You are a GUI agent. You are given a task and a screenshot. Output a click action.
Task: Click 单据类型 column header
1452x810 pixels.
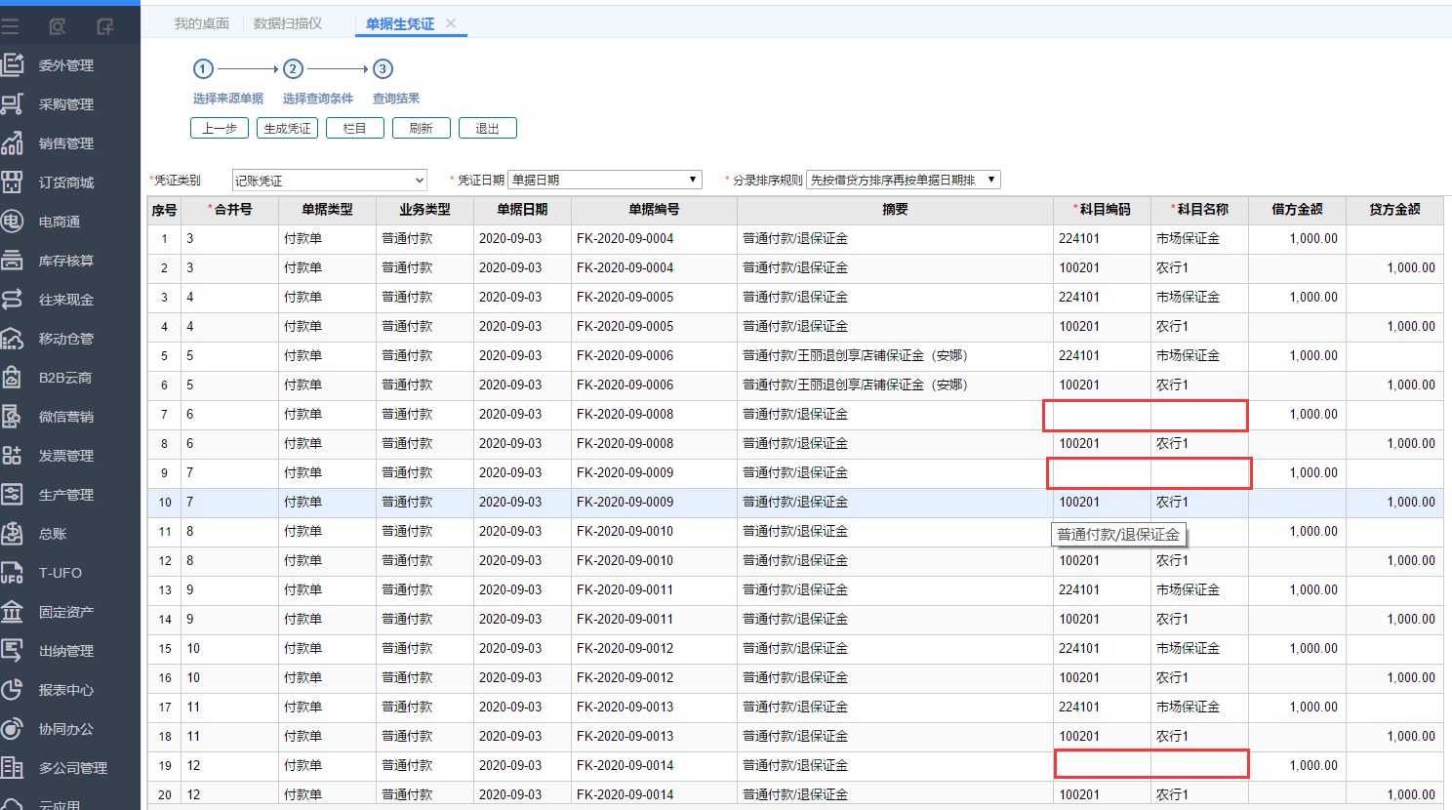327,210
